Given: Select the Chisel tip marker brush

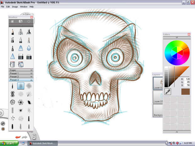Looking at the screenshot, I should click(x=13, y=40).
